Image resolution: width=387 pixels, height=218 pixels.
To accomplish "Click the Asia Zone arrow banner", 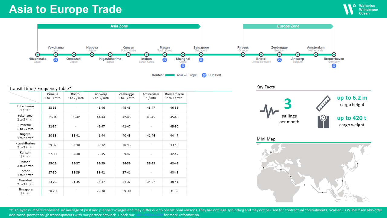I will (x=119, y=26).
